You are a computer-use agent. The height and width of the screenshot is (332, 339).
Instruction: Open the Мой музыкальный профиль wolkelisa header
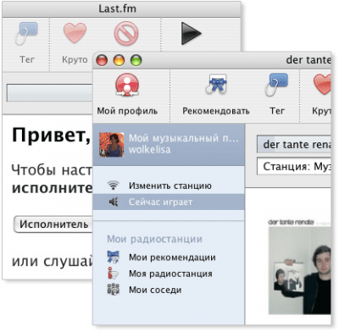pyautogui.click(x=169, y=144)
